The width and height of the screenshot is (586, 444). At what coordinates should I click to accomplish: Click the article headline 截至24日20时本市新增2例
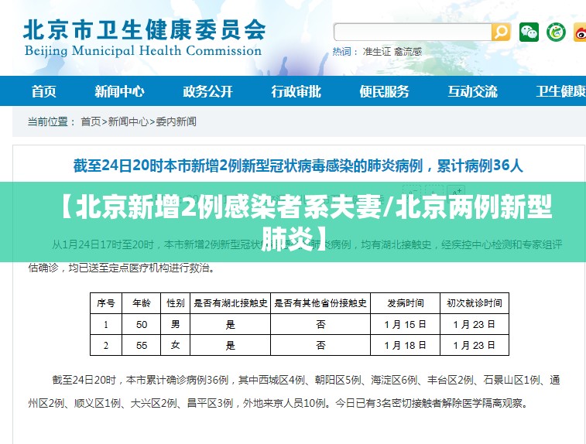pyautogui.click(x=298, y=166)
